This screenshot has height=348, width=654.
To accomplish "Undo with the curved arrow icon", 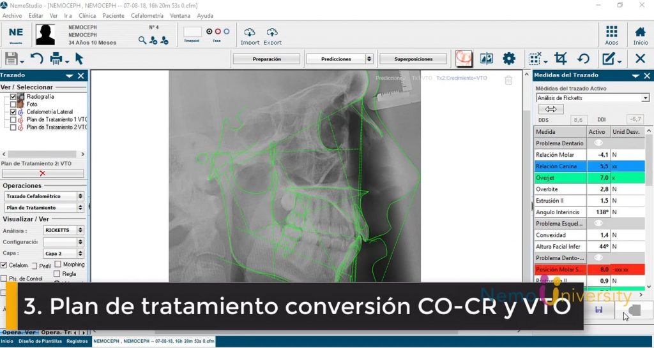I will tap(36, 59).
